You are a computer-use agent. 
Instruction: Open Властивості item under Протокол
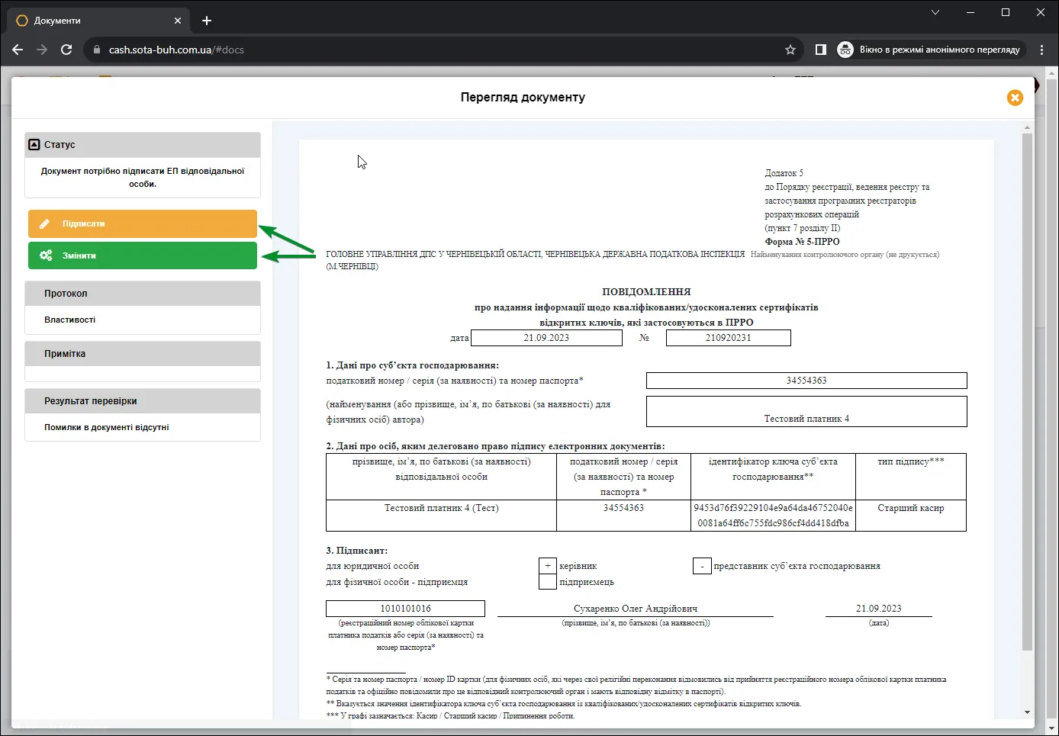click(70, 320)
